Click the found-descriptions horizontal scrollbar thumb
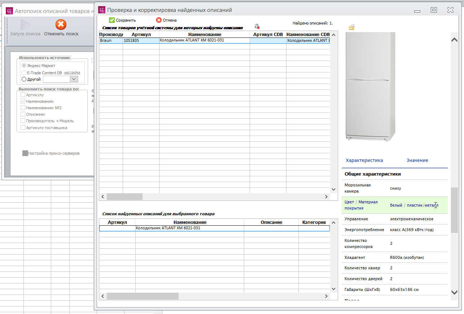The height and width of the screenshot is (314, 464). click(x=143, y=296)
